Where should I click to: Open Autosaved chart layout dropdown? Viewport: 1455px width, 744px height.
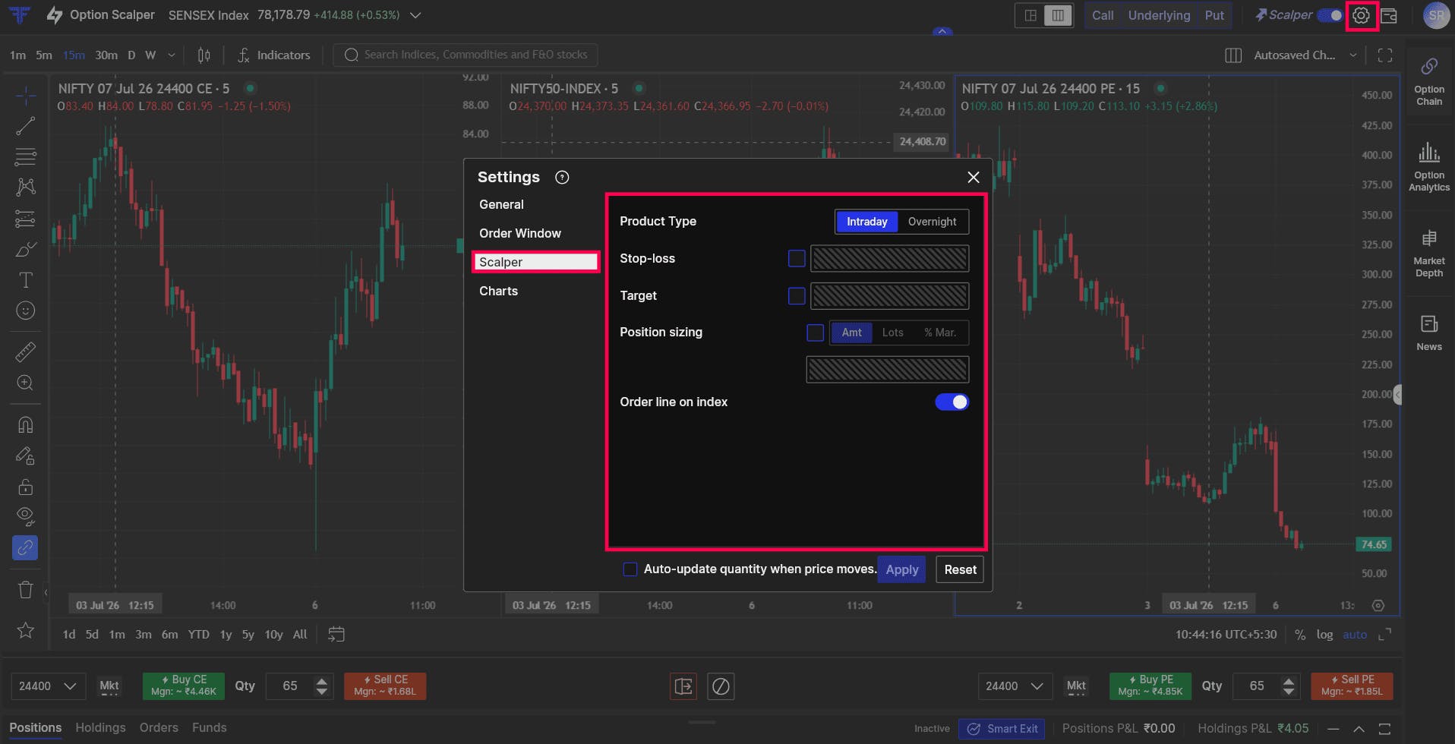1305,55
